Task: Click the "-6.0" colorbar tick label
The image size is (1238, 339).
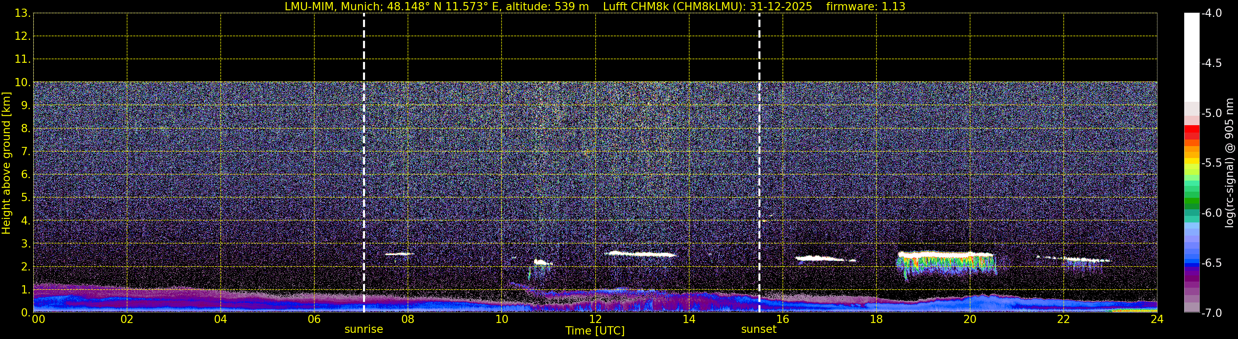Action: pyautogui.click(x=1211, y=213)
